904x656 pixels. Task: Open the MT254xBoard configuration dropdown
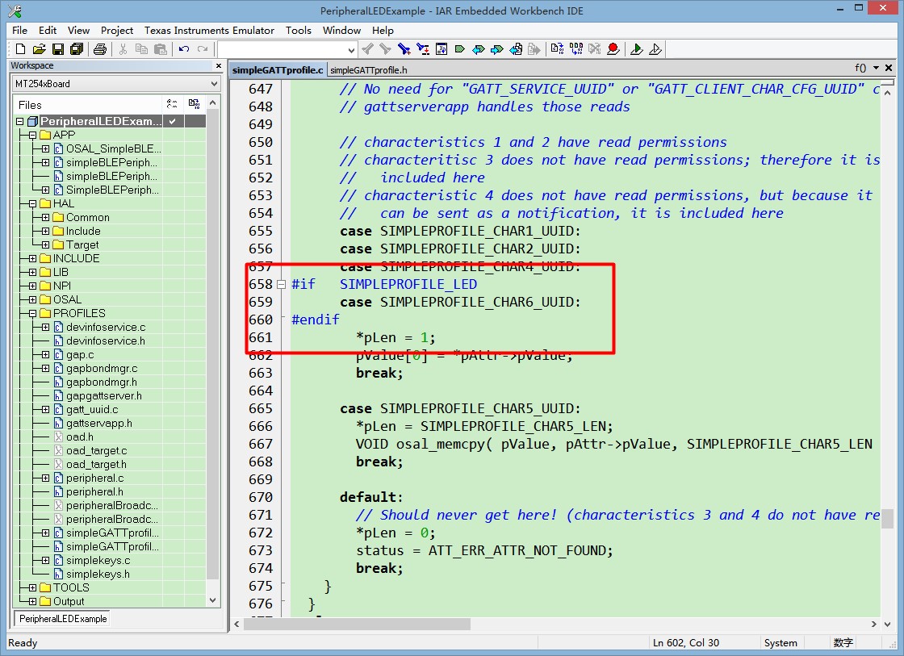point(214,84)
